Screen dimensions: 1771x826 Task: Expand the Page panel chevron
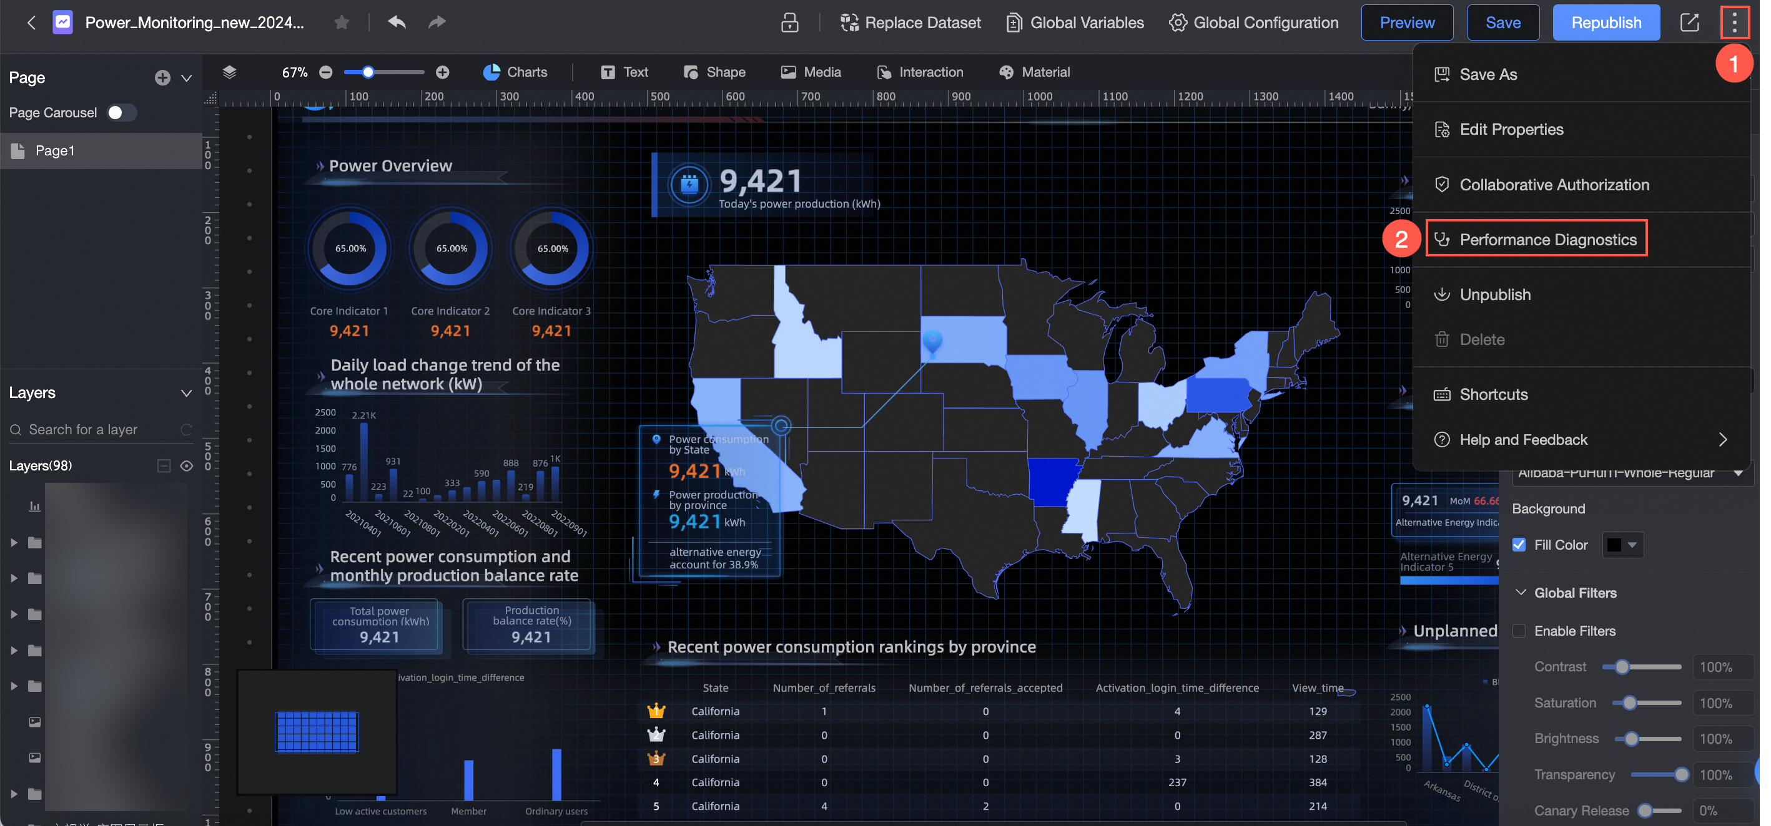[186, 78]
